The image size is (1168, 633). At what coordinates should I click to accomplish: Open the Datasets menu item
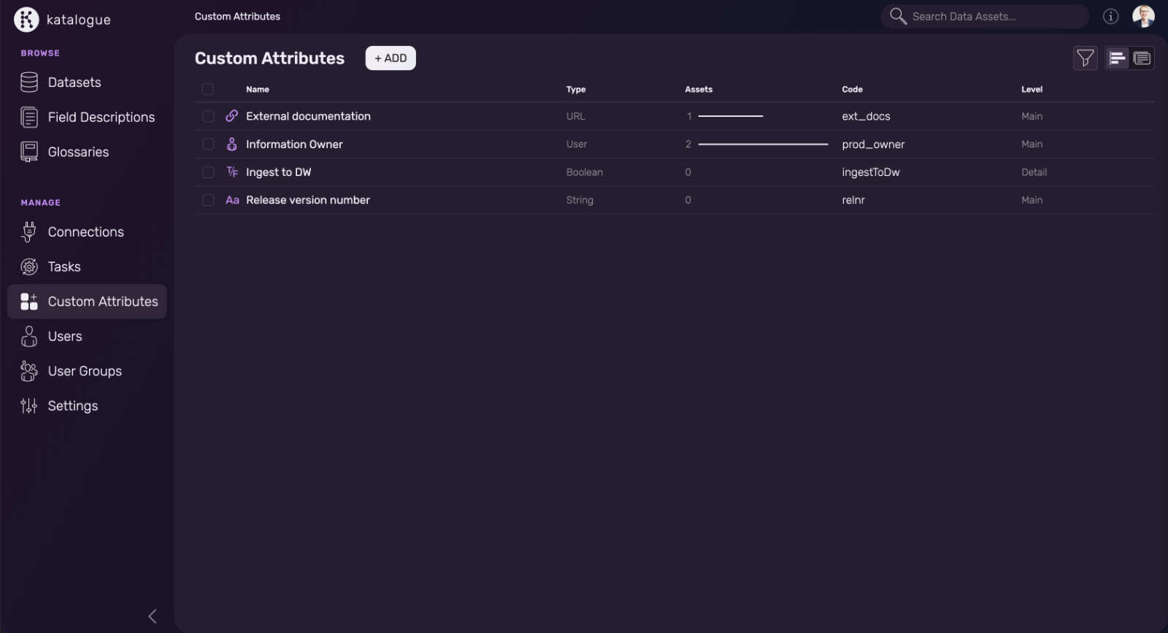87,83
